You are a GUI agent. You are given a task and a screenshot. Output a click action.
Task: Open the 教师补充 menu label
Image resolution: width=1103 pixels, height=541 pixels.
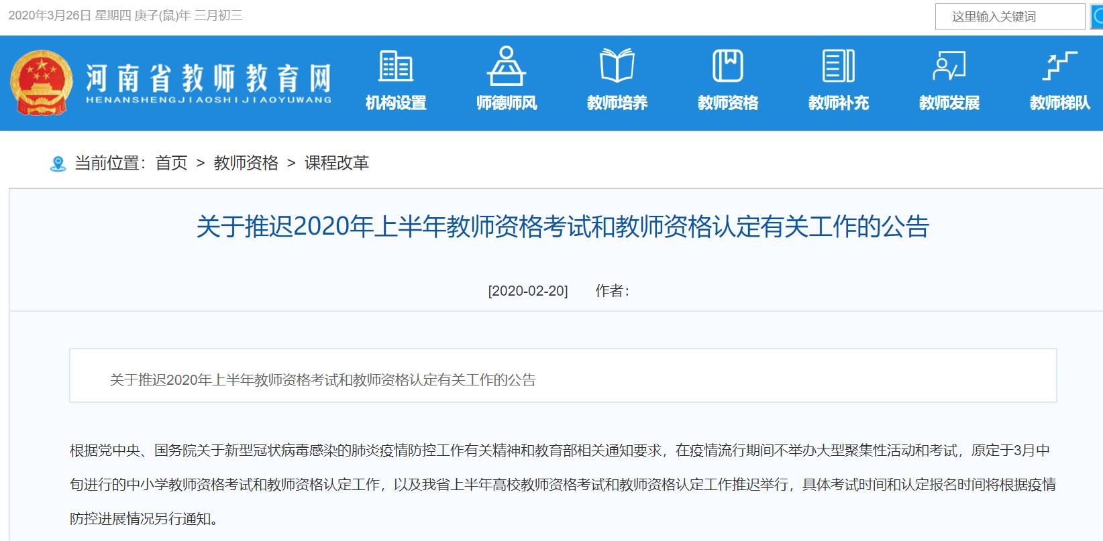[x=839, y=103]
